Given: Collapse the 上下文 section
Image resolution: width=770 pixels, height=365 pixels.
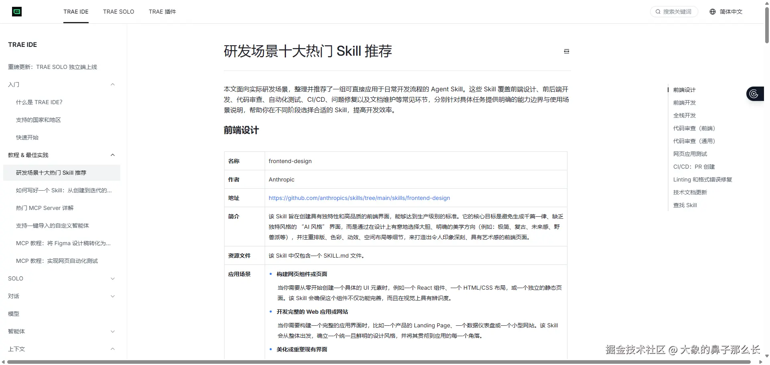Looking at the screenshot, I should (113, 349).
